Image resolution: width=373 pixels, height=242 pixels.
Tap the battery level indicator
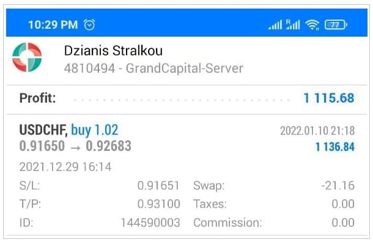pyautogui.click(x=336, y=24)
